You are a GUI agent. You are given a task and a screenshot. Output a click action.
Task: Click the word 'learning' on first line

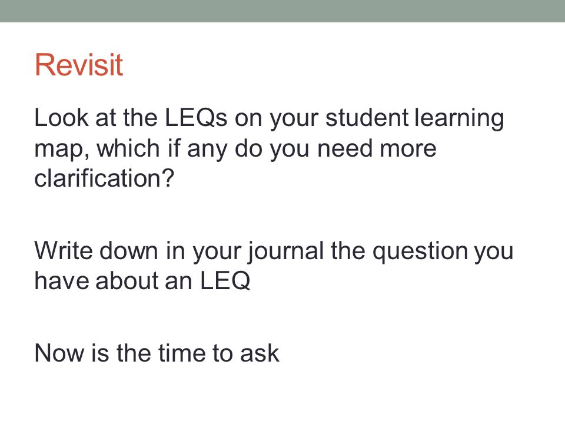(x=458, y=119)
